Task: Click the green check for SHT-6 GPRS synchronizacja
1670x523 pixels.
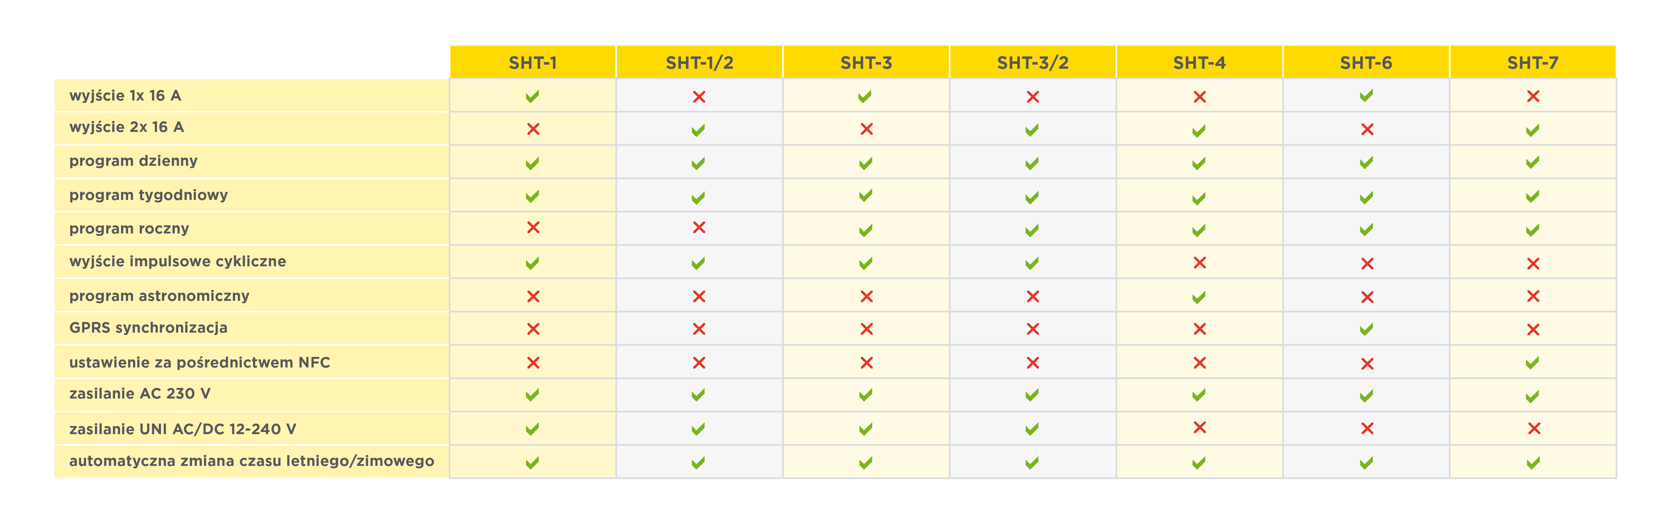Action: pyautogui.click(x=1366, y=329)
